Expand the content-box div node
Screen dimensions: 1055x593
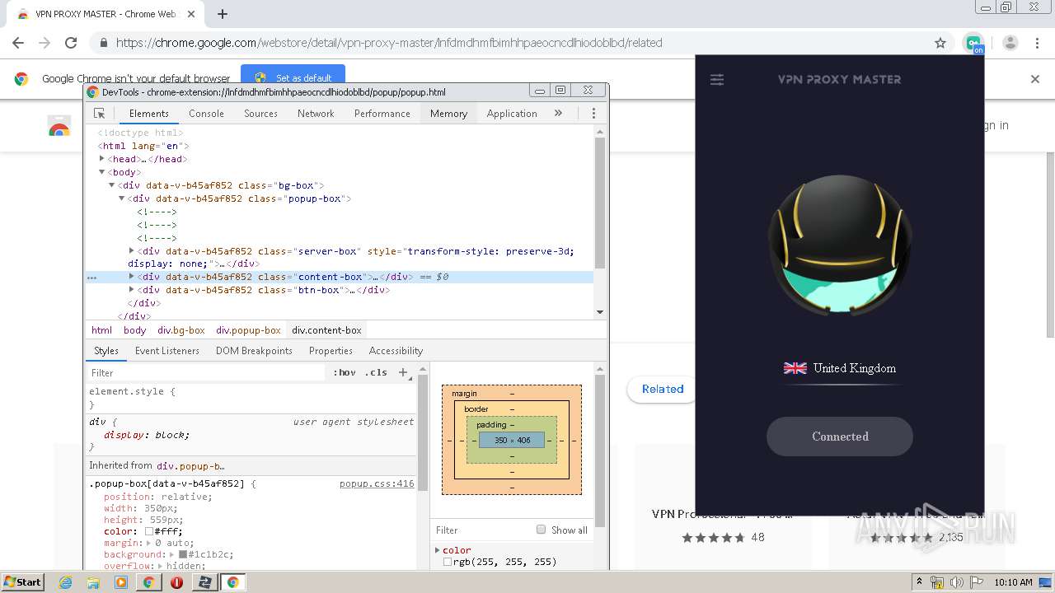[132, 277]
